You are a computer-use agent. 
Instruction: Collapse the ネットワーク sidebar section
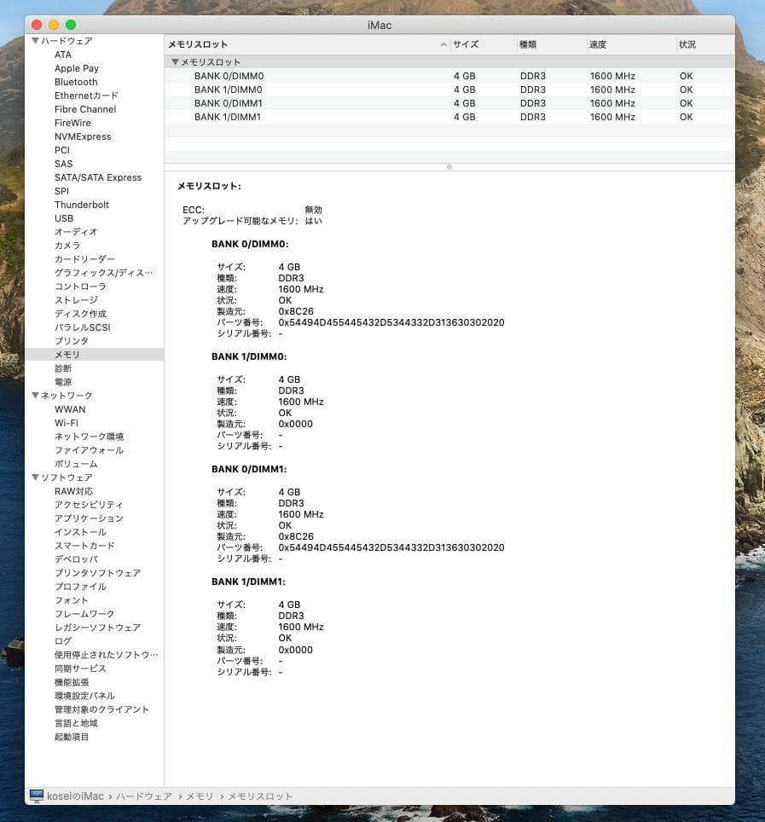tap(35, 396)
